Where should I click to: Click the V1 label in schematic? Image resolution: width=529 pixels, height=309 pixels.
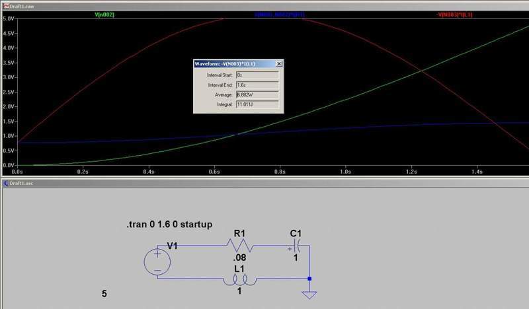point(172,246)
